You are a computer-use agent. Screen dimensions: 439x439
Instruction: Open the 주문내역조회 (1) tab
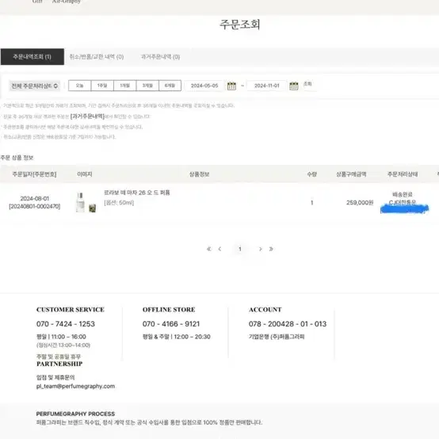point(32,57)
